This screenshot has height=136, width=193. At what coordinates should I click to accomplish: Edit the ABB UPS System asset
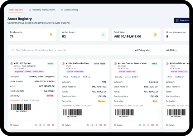pos(48,125)
